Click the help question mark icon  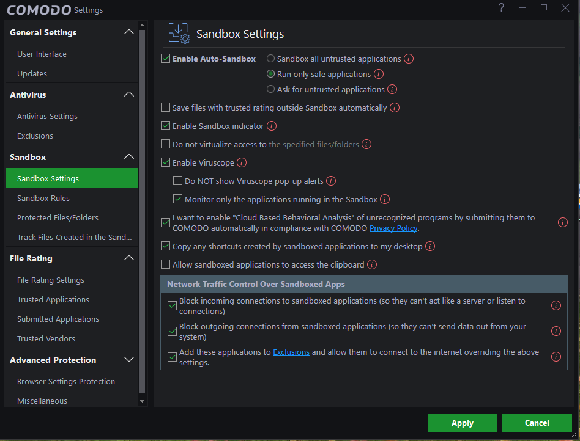pyautogui.click(x=501, y=8)
